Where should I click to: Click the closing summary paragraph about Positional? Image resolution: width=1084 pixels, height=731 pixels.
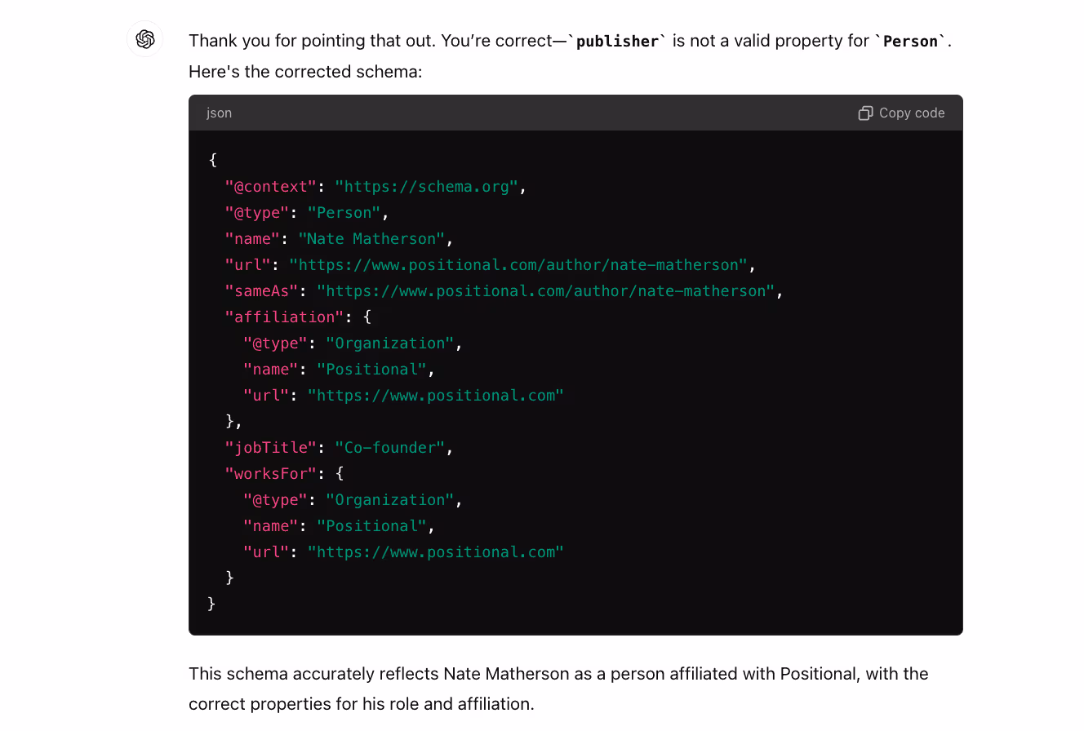click(x=558, y=689)
